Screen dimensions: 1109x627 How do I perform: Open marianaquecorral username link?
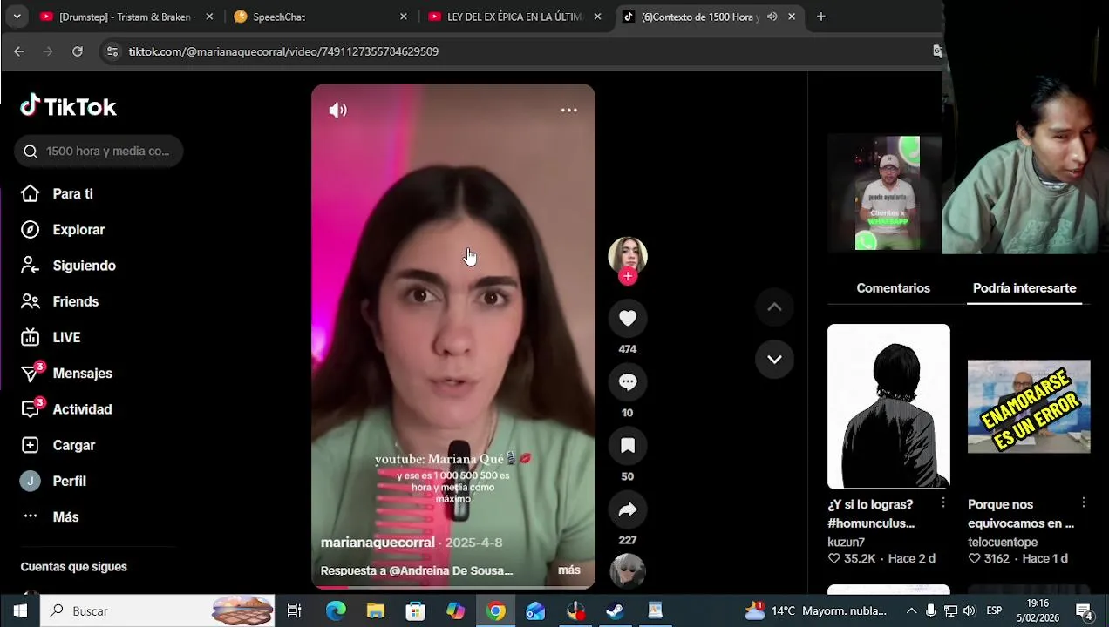tap(378, 543)
